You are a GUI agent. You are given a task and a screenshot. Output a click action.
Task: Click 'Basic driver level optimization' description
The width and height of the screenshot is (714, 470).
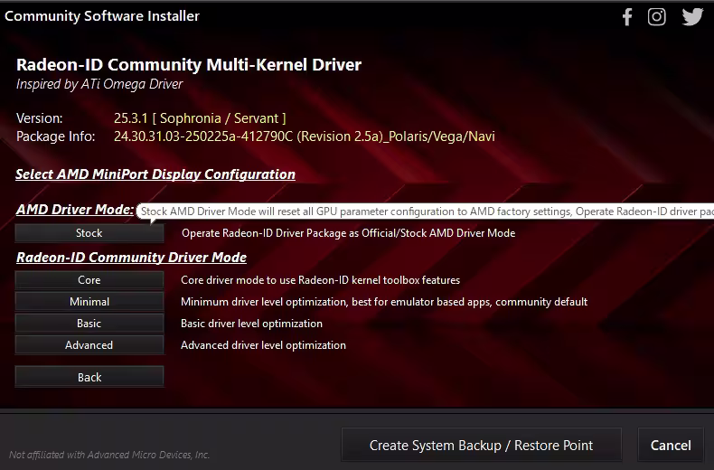coord(251,324)
